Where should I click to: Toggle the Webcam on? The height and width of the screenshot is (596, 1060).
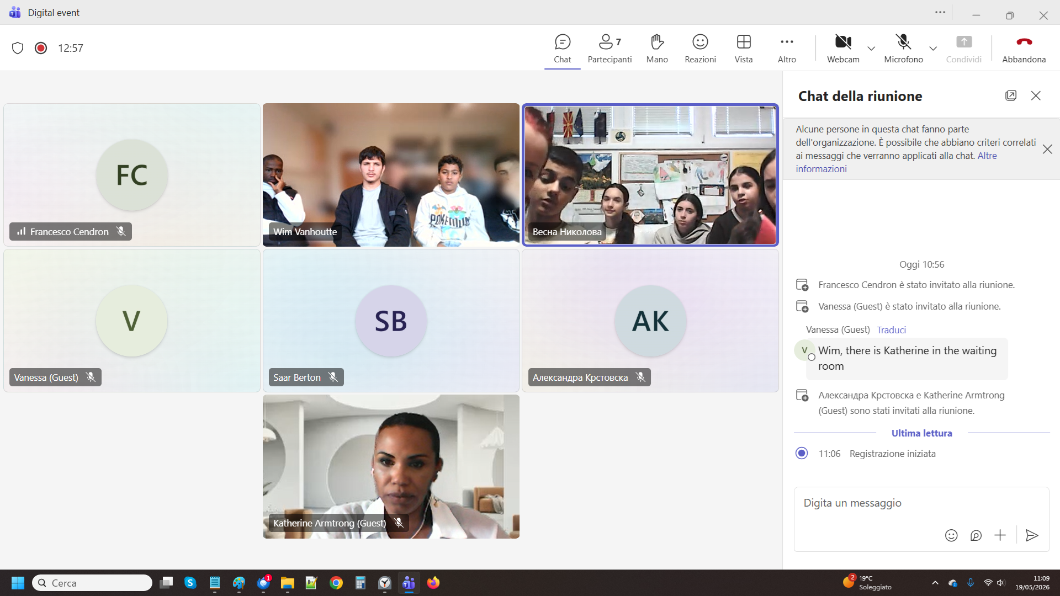(x=843, y=49)
